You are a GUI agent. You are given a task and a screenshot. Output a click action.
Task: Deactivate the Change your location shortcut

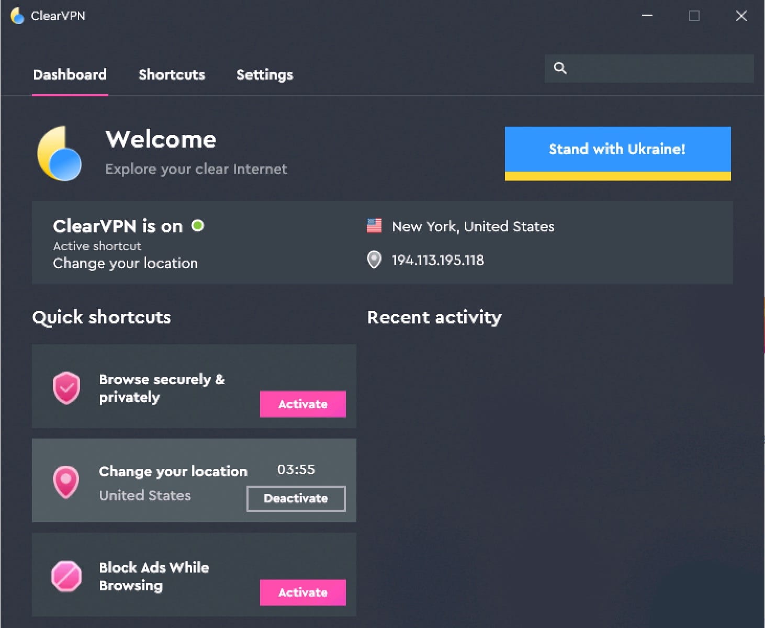click(296, 498)
